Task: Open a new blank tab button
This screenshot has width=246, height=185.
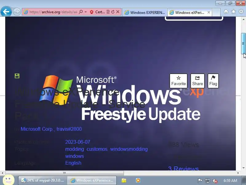Action: (216, 12)
